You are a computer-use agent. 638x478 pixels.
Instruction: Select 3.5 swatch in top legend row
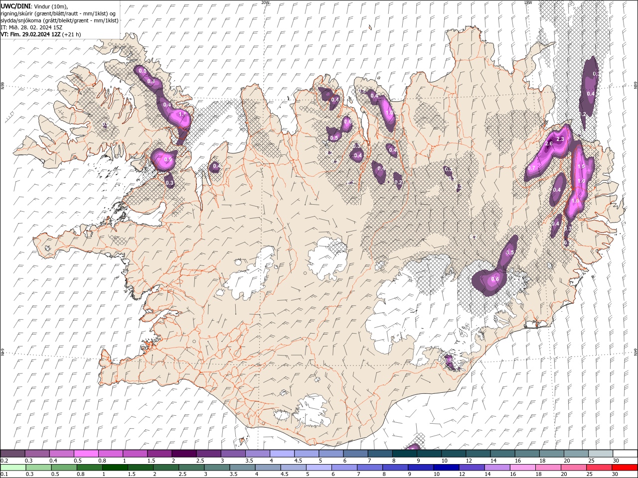click(x=257, y=454)
